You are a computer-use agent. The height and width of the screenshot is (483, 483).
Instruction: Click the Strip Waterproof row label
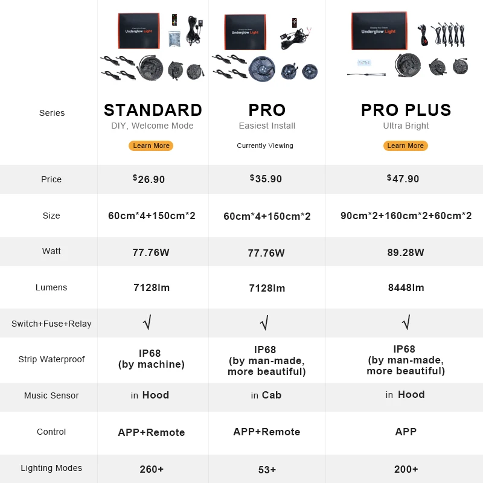pyautogui.click(x=51, y=359)
